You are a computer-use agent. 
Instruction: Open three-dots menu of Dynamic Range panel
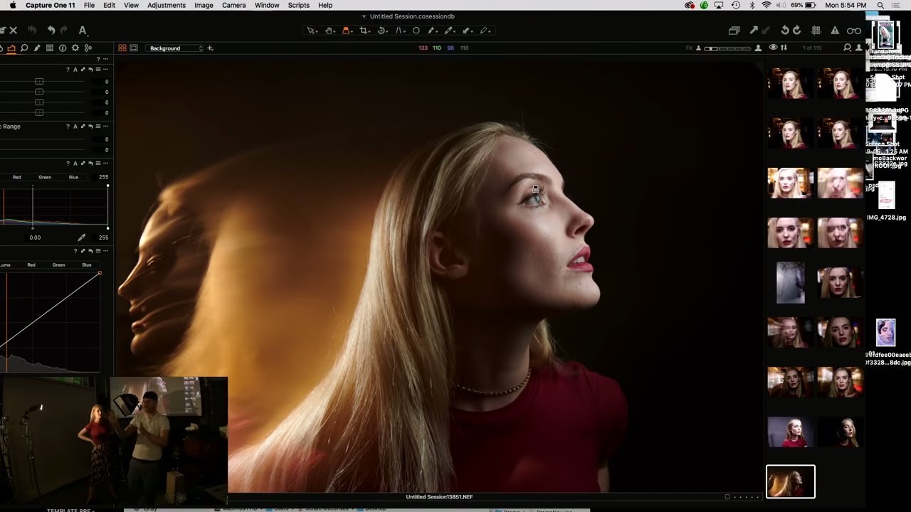point(106,127)
